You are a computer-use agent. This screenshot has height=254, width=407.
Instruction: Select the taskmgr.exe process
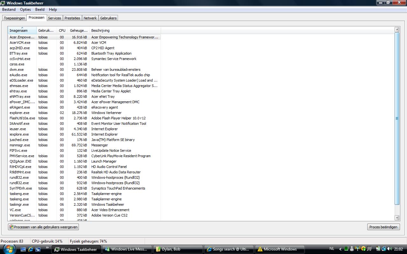pyautogui.click(x=84, y=204)
